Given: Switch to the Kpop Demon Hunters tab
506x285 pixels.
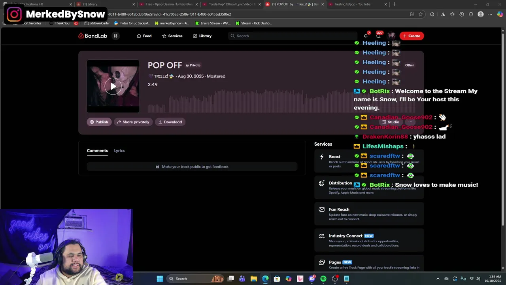Looking at the screenshot, I should (x=168, y=4).
